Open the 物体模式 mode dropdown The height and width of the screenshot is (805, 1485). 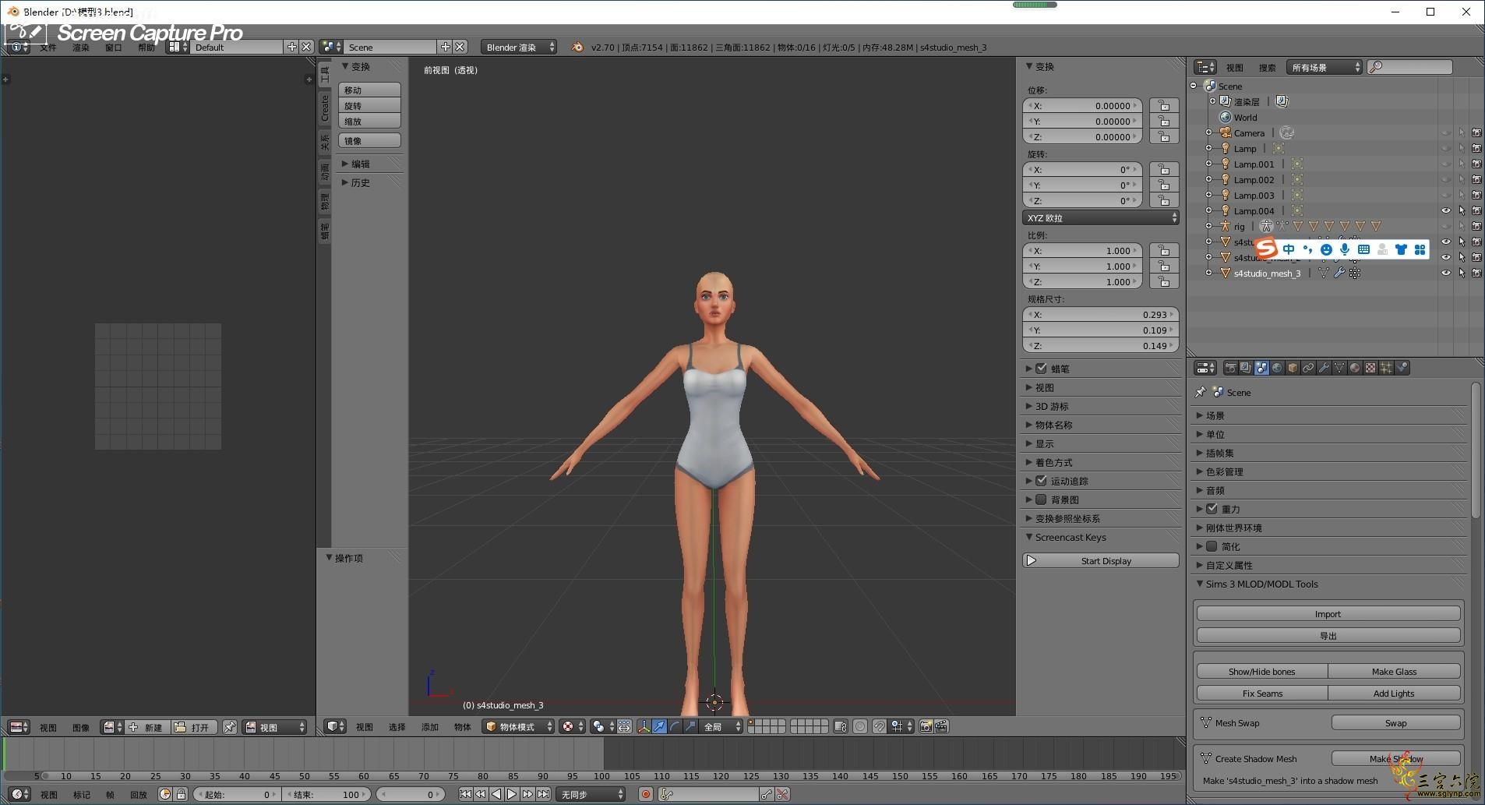[x=518, y=726]
